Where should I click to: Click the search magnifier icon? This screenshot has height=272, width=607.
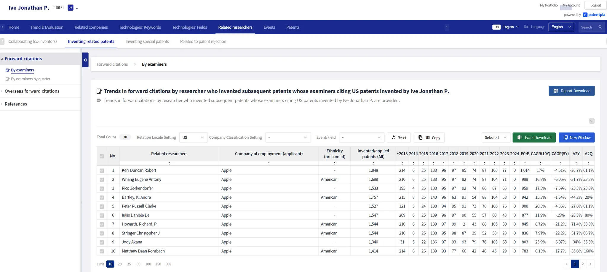point(600,27)
